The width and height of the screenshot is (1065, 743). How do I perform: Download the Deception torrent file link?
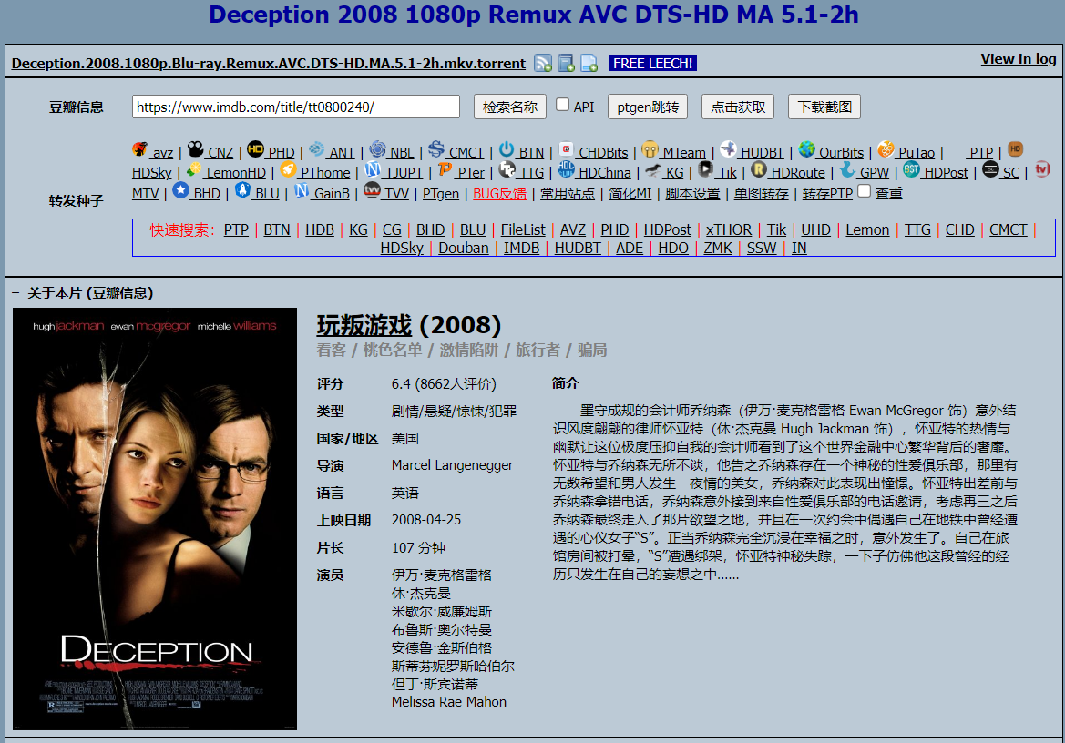[268, 63]
